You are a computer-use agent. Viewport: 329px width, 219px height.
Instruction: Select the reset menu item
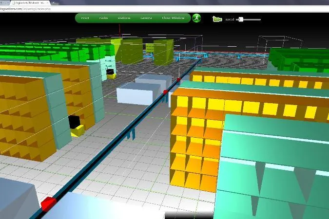(x=85, y=18)
